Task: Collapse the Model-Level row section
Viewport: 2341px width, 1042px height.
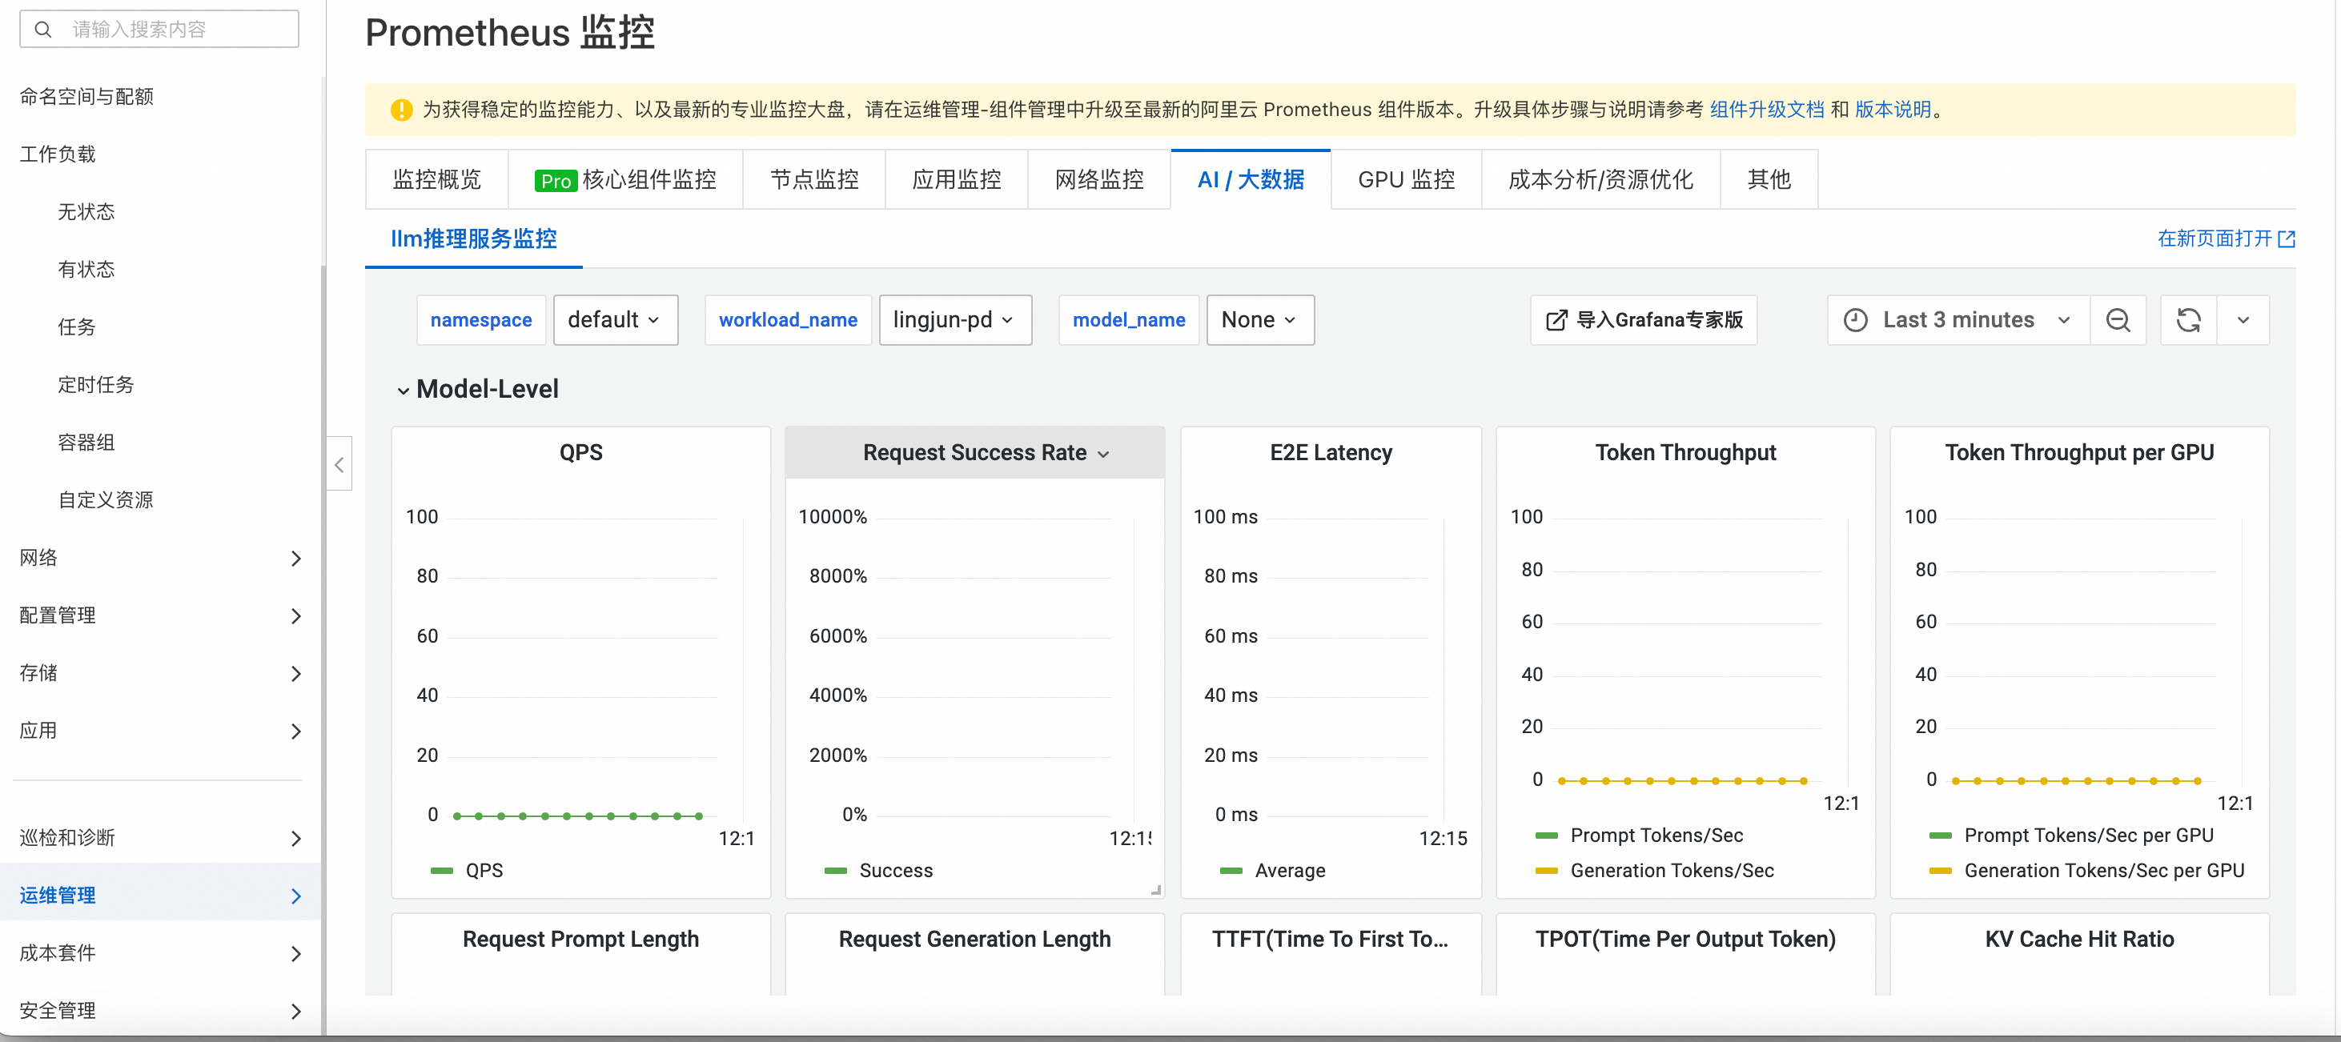Action: pos(403,391)
